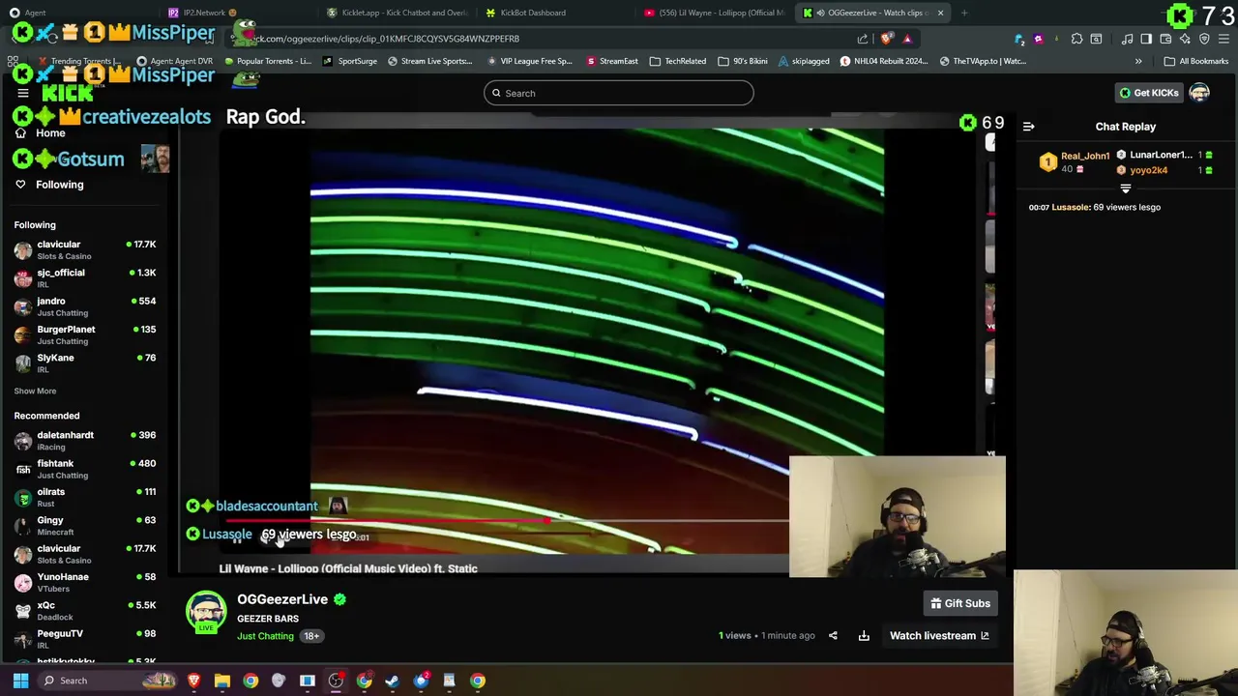Open the jandro channel in sidebar

(x=85, y=306)
